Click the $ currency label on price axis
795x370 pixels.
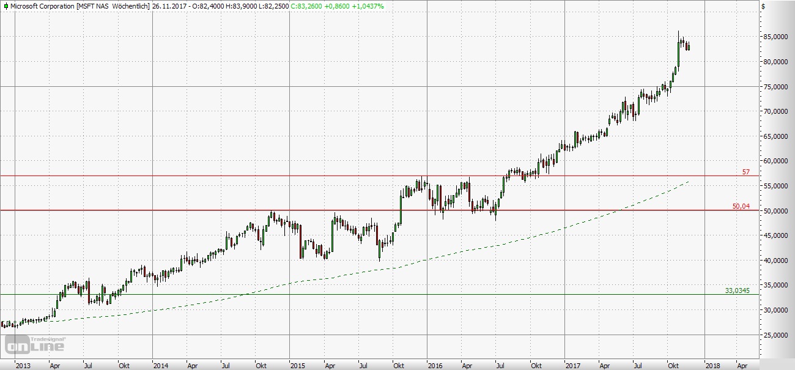click(763, 6)
